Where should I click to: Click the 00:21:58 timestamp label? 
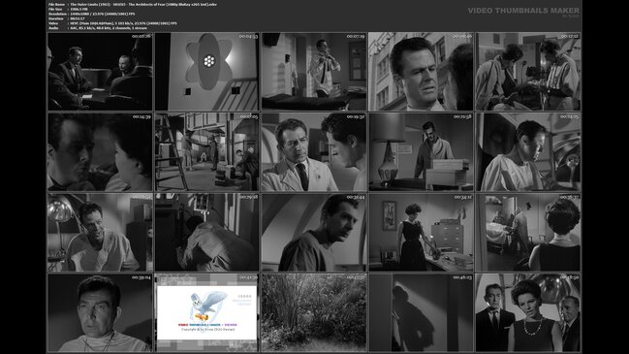463,116
